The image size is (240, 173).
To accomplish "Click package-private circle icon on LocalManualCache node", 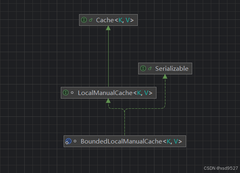I will pos(72,93).
